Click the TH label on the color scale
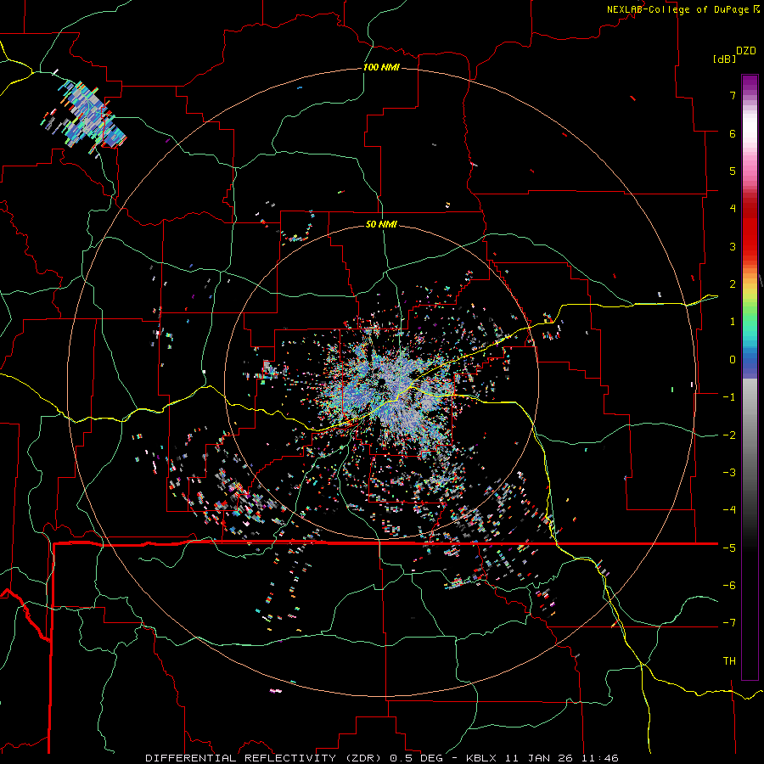The image size is (764, 764). [729, 660]
